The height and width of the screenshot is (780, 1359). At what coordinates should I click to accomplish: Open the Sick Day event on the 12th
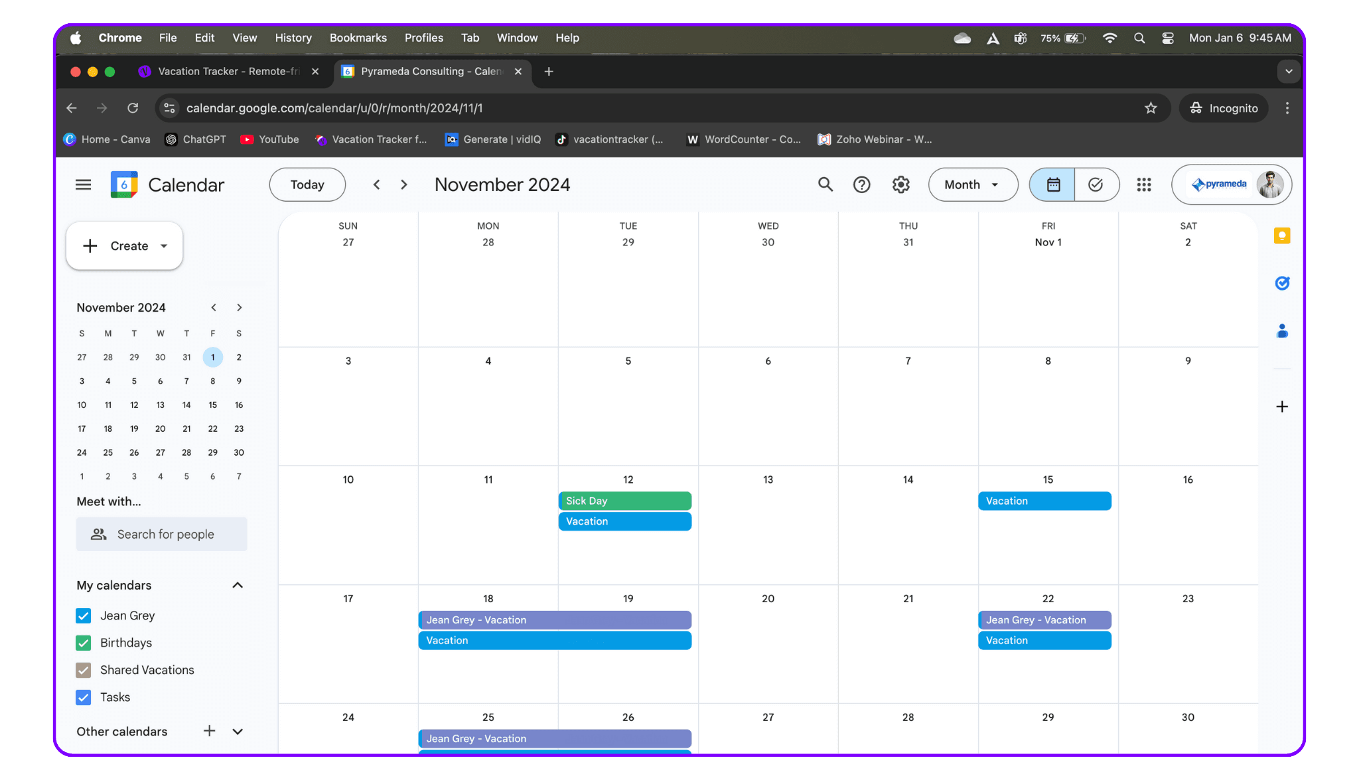pyautogui.click(x=625, y=501)
